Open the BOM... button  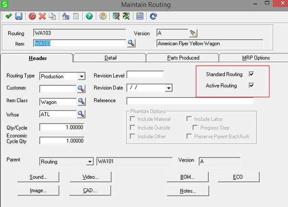coord(188,177)
